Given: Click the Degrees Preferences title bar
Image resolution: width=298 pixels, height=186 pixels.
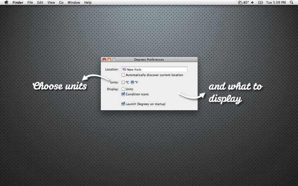Looking at the screenshot, I should pyautogui.click(x=149, y=60).
